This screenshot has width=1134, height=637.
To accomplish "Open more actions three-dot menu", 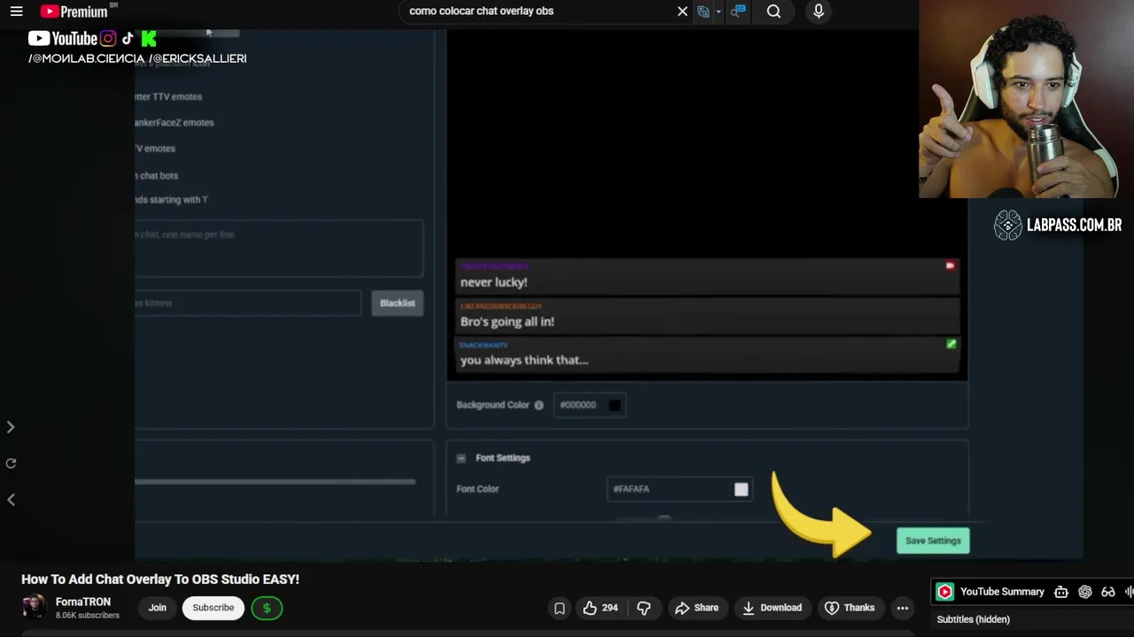I will pyautogui.click(x=903, y=608).
